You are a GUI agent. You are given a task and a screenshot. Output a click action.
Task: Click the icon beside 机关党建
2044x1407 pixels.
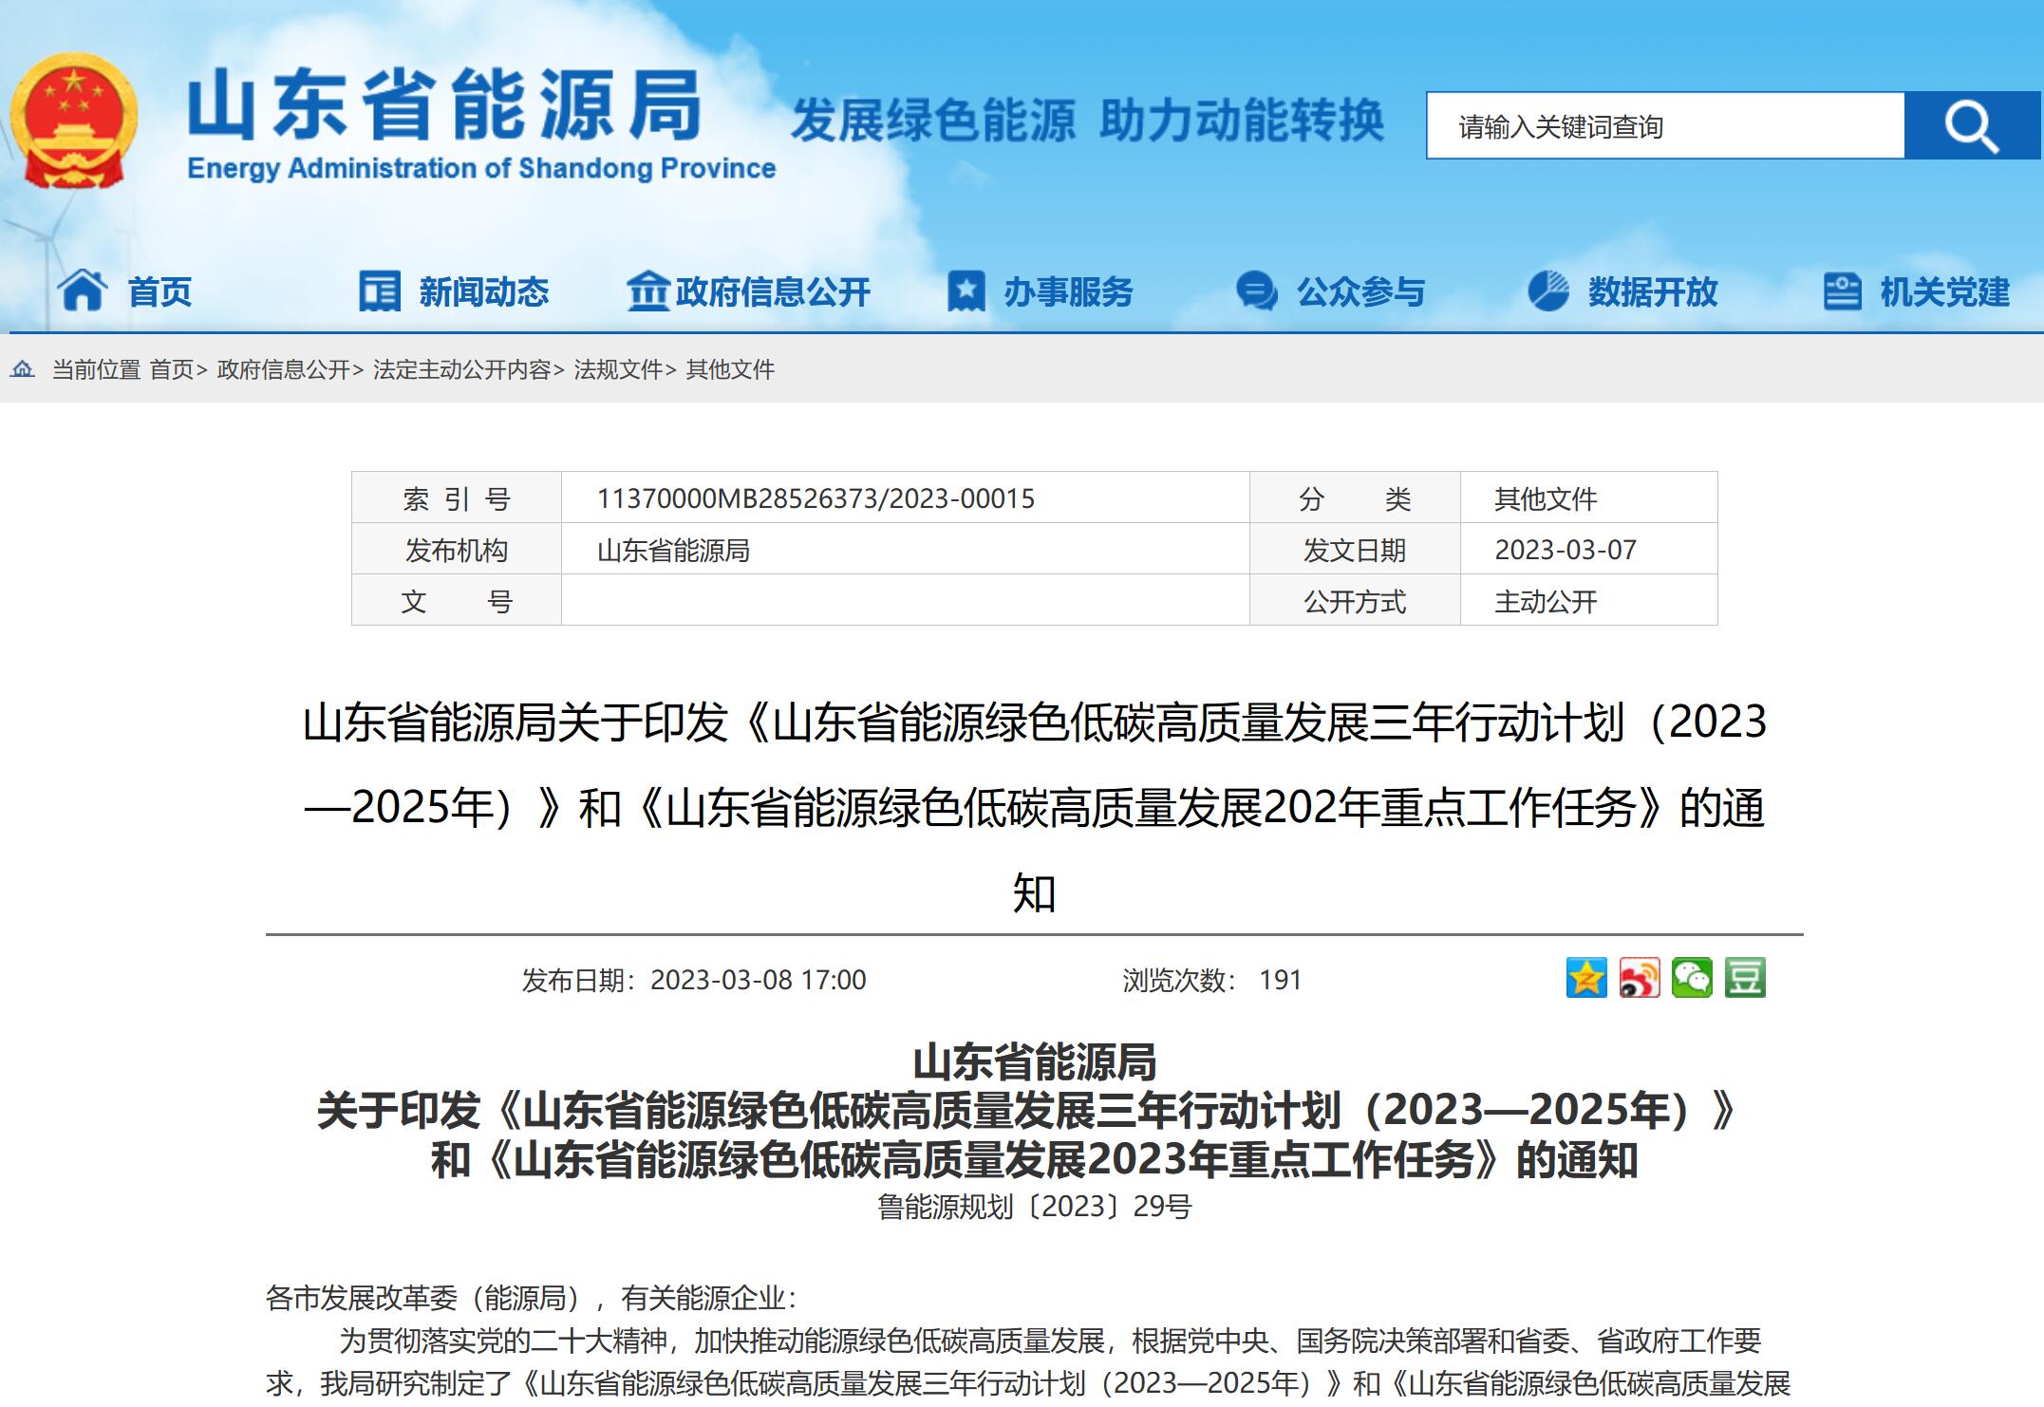[1843, 291]
